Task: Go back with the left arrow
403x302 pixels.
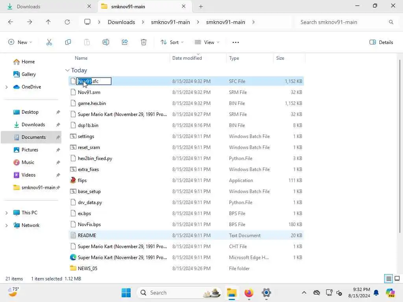Action: (x=11, y=22)
